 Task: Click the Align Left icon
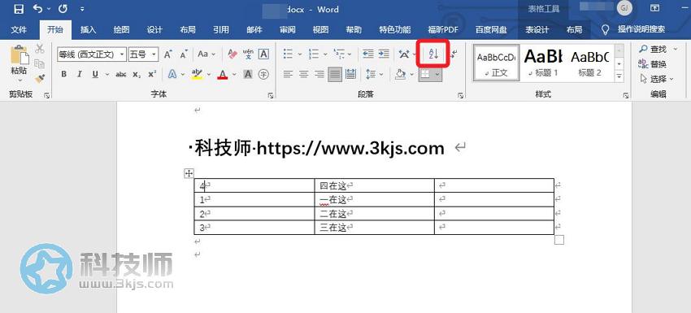pos(289,75)
